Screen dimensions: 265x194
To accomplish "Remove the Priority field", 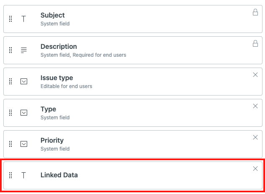I will pos(255,137).
